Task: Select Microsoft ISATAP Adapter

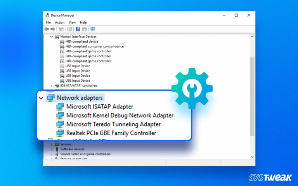Action: 100,107
